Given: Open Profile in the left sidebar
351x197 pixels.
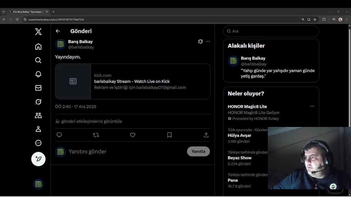Looking at the screenshot, I should pos(38,129).
